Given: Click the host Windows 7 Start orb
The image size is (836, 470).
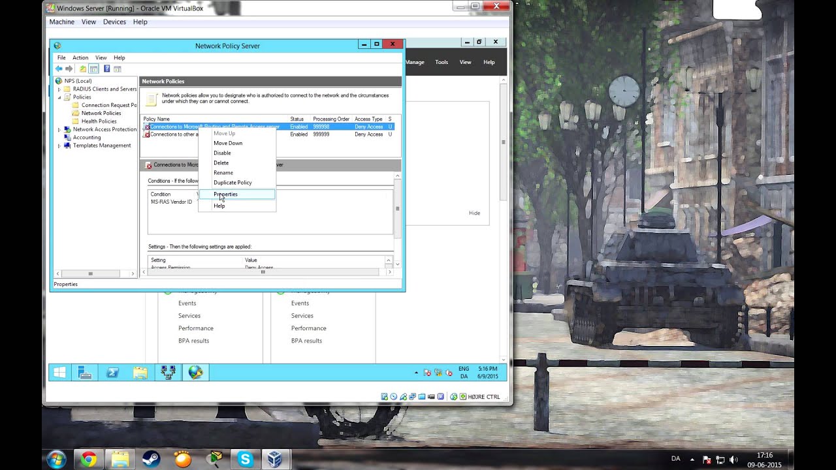Looking at the screenshot, I should [56, 459].
